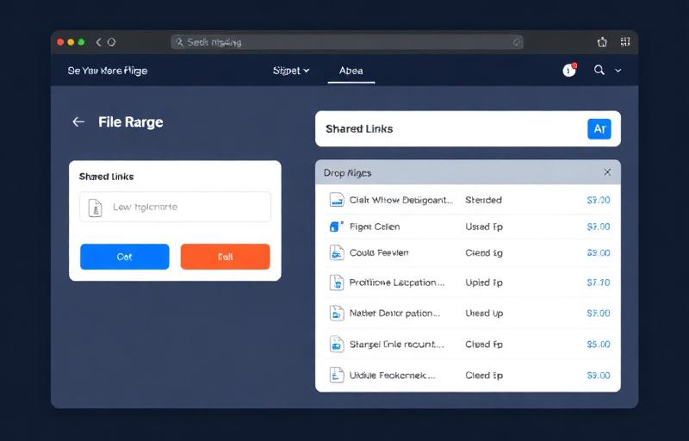The image size is (689, 441).
Task: Click file icon for Figmt Celien row
Action: 337,227
